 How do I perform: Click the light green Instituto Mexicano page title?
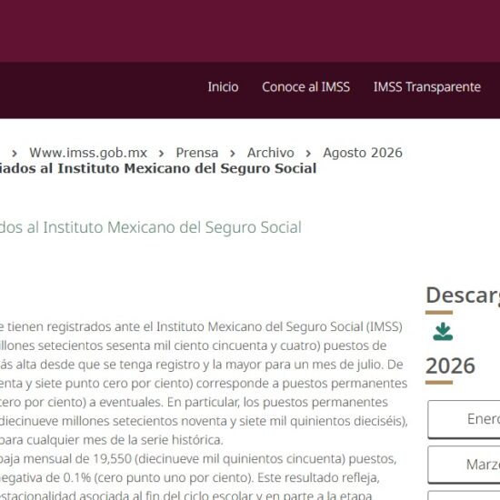[x=151, y=227]
